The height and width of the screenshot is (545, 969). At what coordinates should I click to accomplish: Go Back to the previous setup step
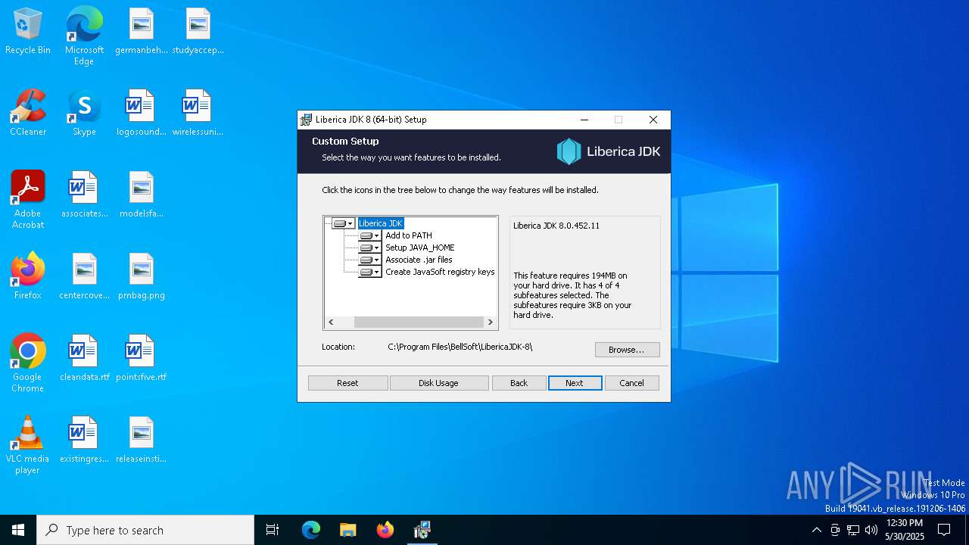(519, 383)
